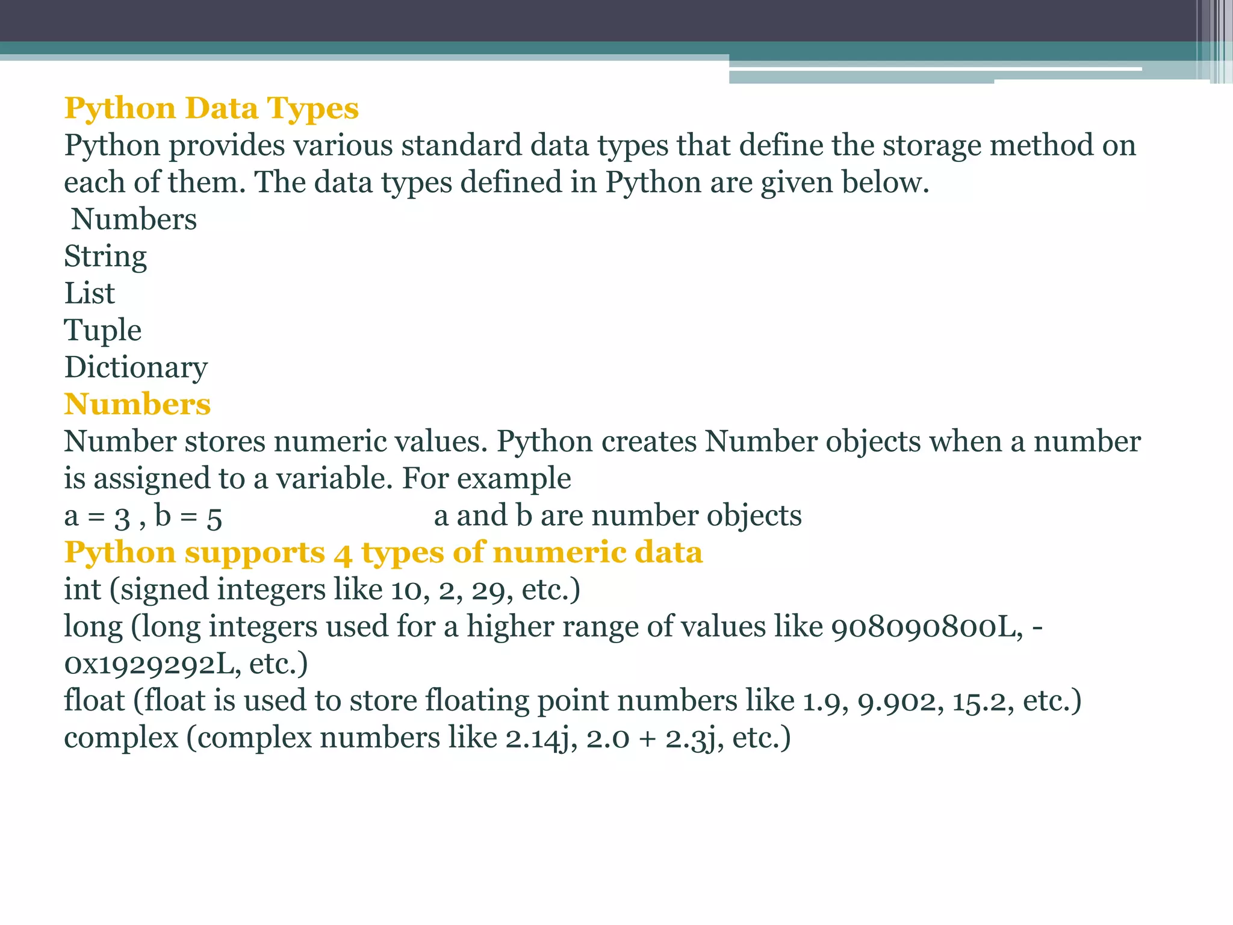Click the 'long (long integers' line
Image resolution: width=1233 pixels, height=925 pixels.
553,628
